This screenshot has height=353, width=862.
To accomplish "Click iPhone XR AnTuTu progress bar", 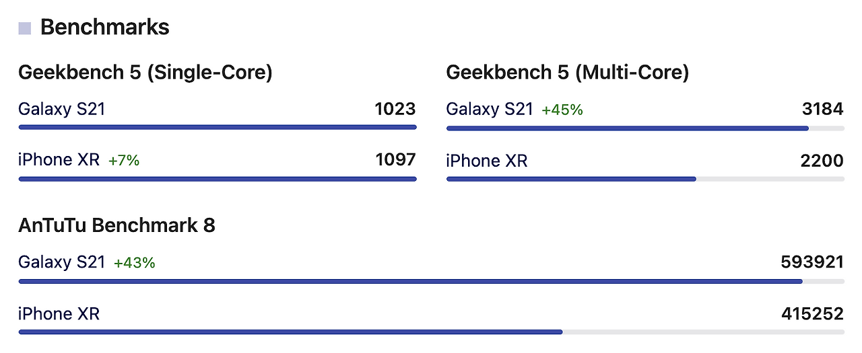I will tap(431, 332).
